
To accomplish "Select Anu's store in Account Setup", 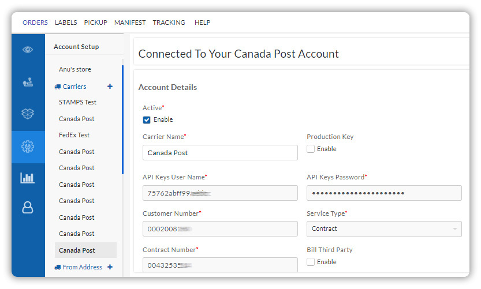I will (x=75, y=69).
